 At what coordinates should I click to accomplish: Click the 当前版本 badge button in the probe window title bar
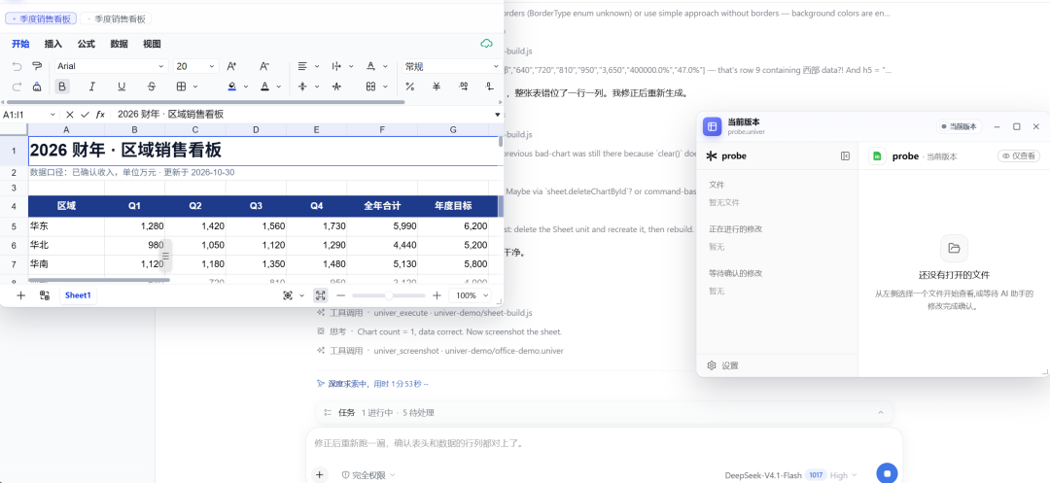point(959,126)
